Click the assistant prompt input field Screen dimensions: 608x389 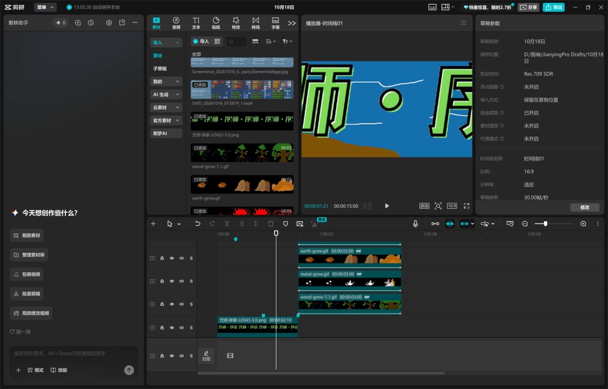(74, 354)
